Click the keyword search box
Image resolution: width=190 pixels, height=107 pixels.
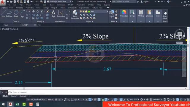[124, 1]
